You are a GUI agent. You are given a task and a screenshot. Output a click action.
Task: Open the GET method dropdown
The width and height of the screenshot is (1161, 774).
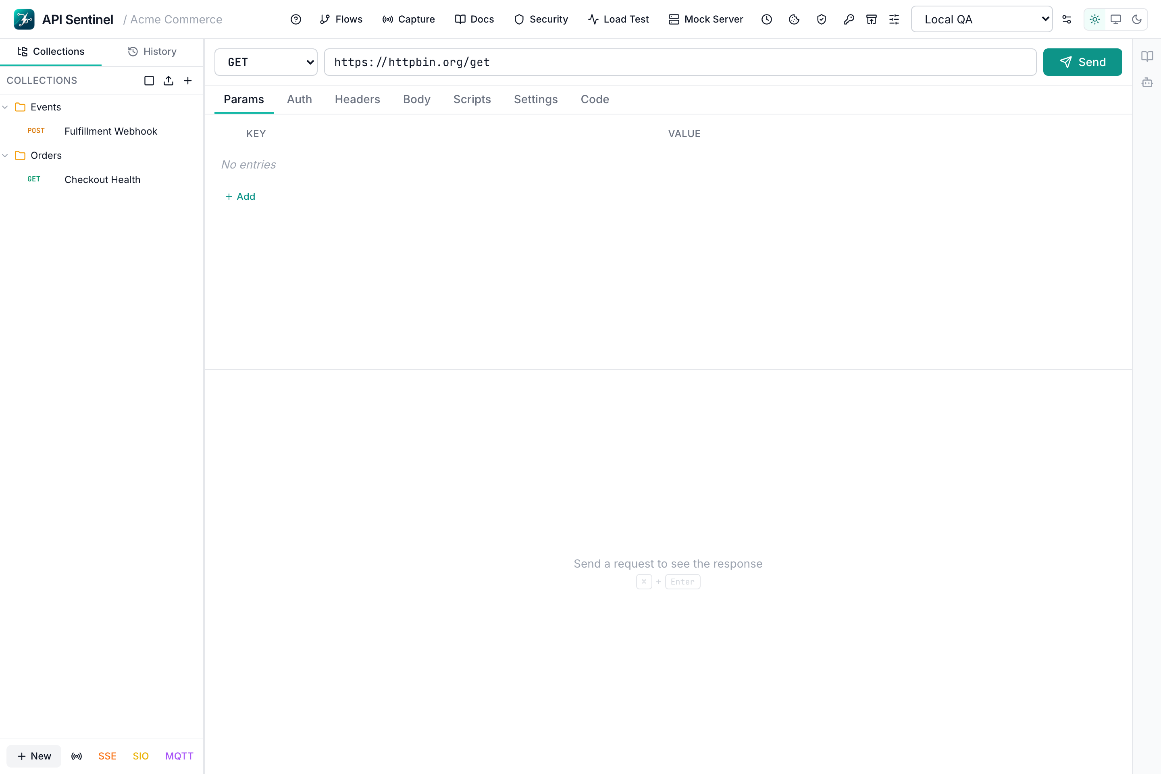point(266,62)
